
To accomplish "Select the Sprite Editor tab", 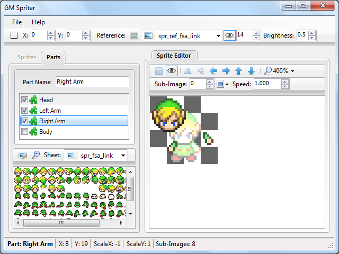I will click(x=174, y=56).
